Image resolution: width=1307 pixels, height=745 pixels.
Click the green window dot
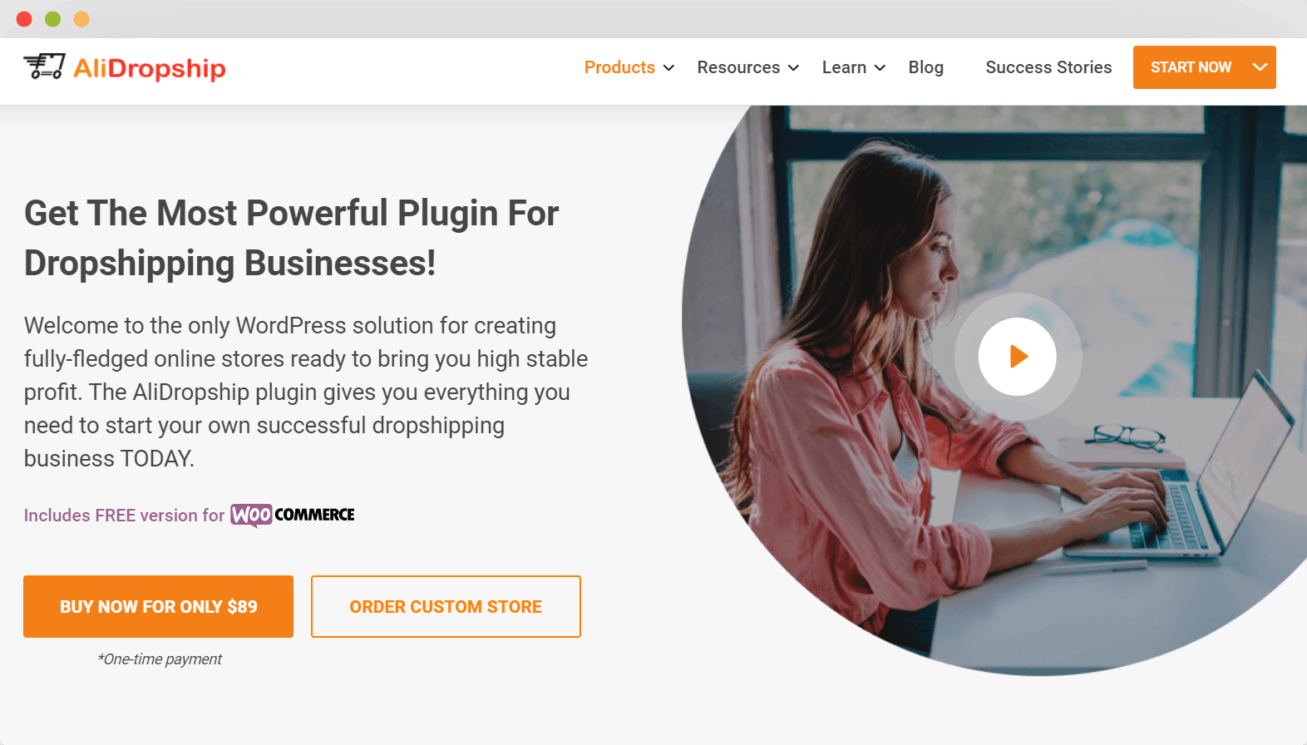(x=52, y=19)
